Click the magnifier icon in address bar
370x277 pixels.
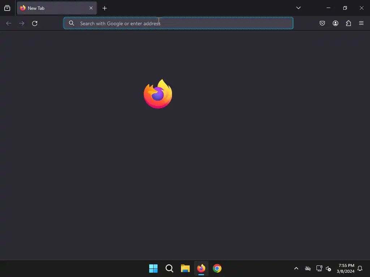pos(71,23)
